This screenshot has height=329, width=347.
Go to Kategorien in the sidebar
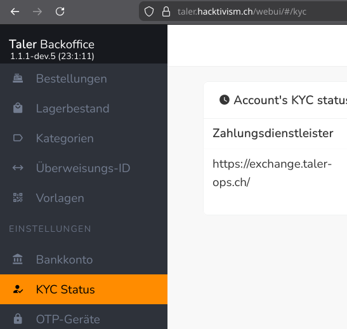click(84, 138)
